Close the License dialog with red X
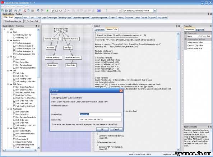The height and width of the screenshot is (157, 213). (x=121, y=91)
